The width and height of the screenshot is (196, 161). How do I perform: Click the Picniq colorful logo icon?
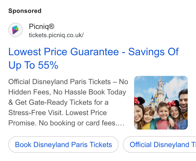click(x=15, y=30)
